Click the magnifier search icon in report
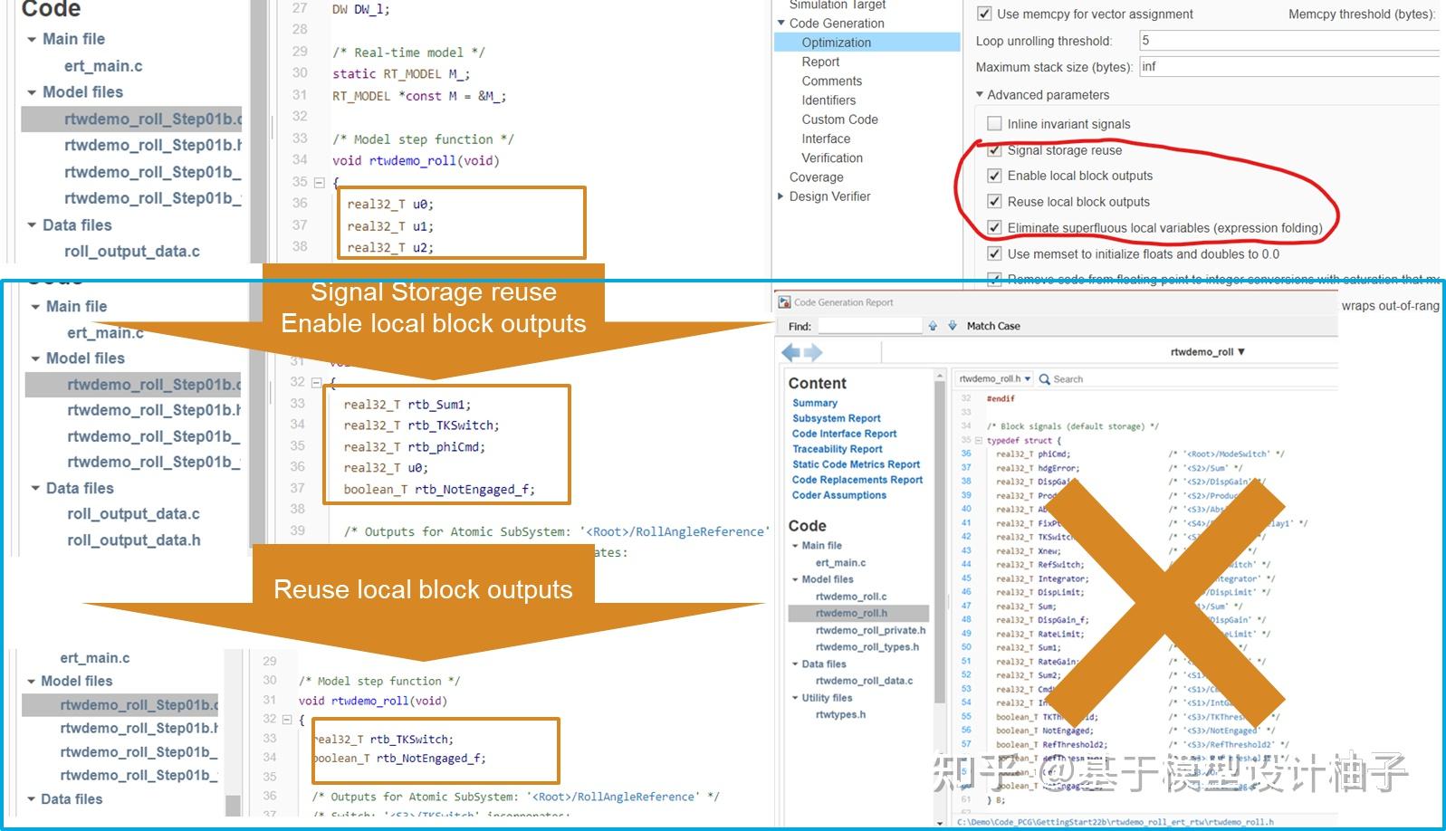 point(1044,379)
